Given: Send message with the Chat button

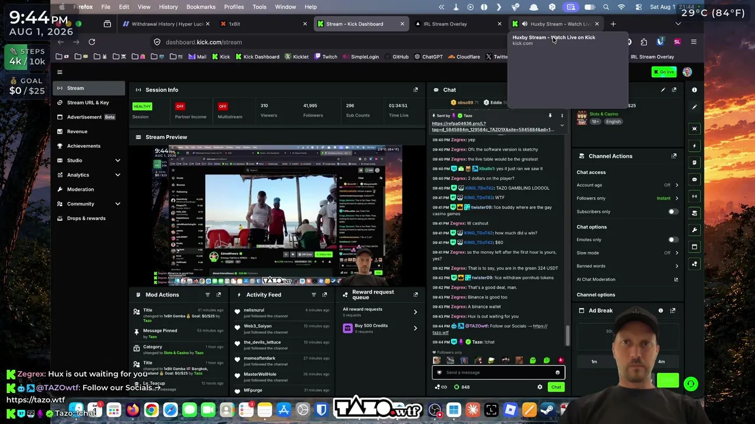Looking at the screenshot, I should [x=556, y=387].
